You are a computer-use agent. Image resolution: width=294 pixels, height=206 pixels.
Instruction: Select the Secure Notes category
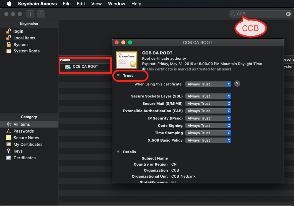click(x=29, y=138)
